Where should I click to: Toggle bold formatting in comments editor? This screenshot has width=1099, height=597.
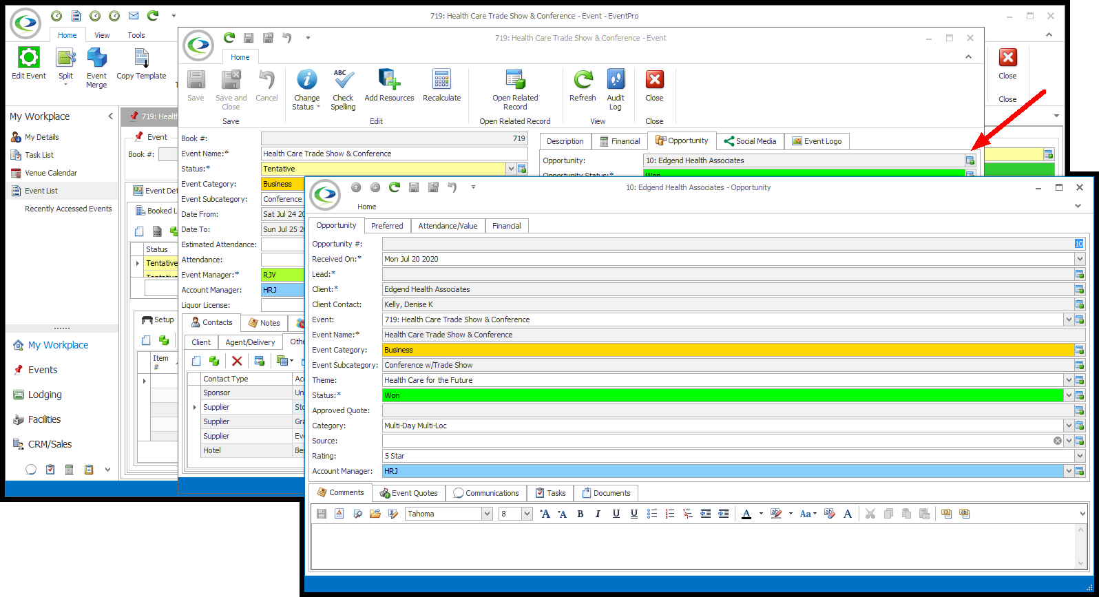(580, 514)
